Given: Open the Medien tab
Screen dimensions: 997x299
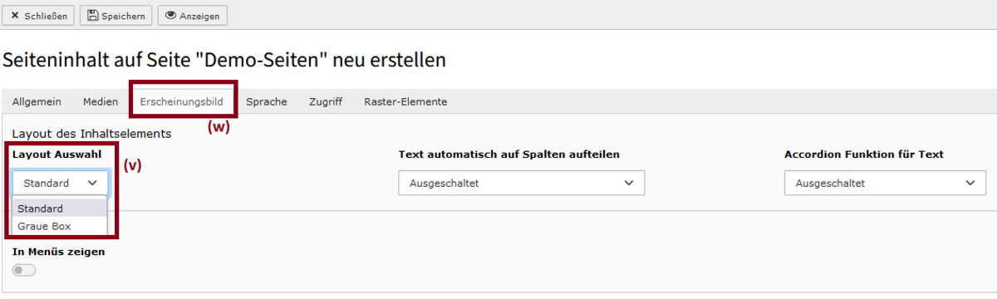Looking at the screenshot, I should point(101,101).
